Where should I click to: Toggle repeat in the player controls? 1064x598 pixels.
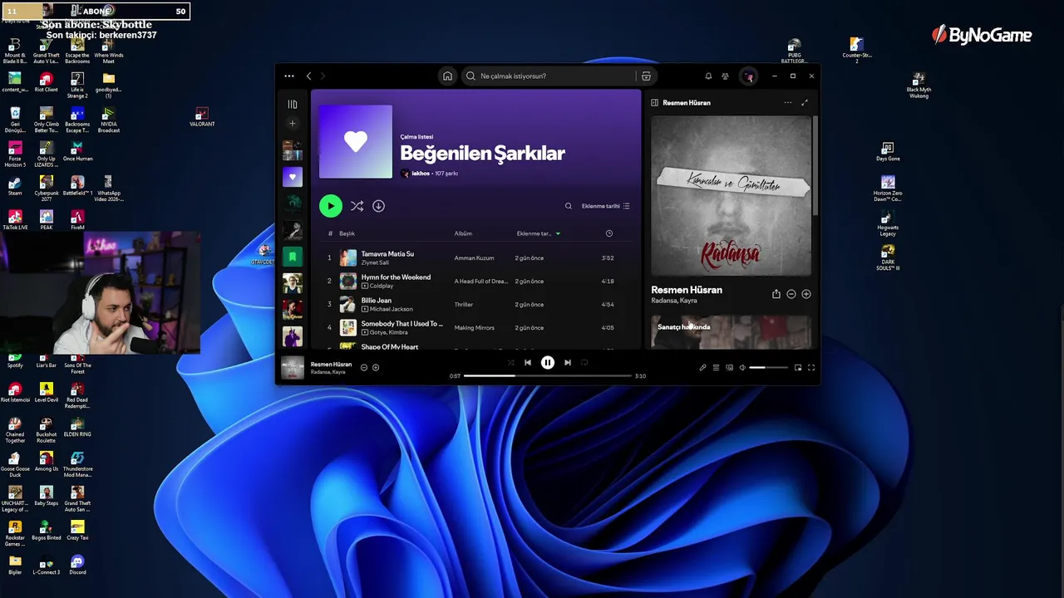click(584, 363)
